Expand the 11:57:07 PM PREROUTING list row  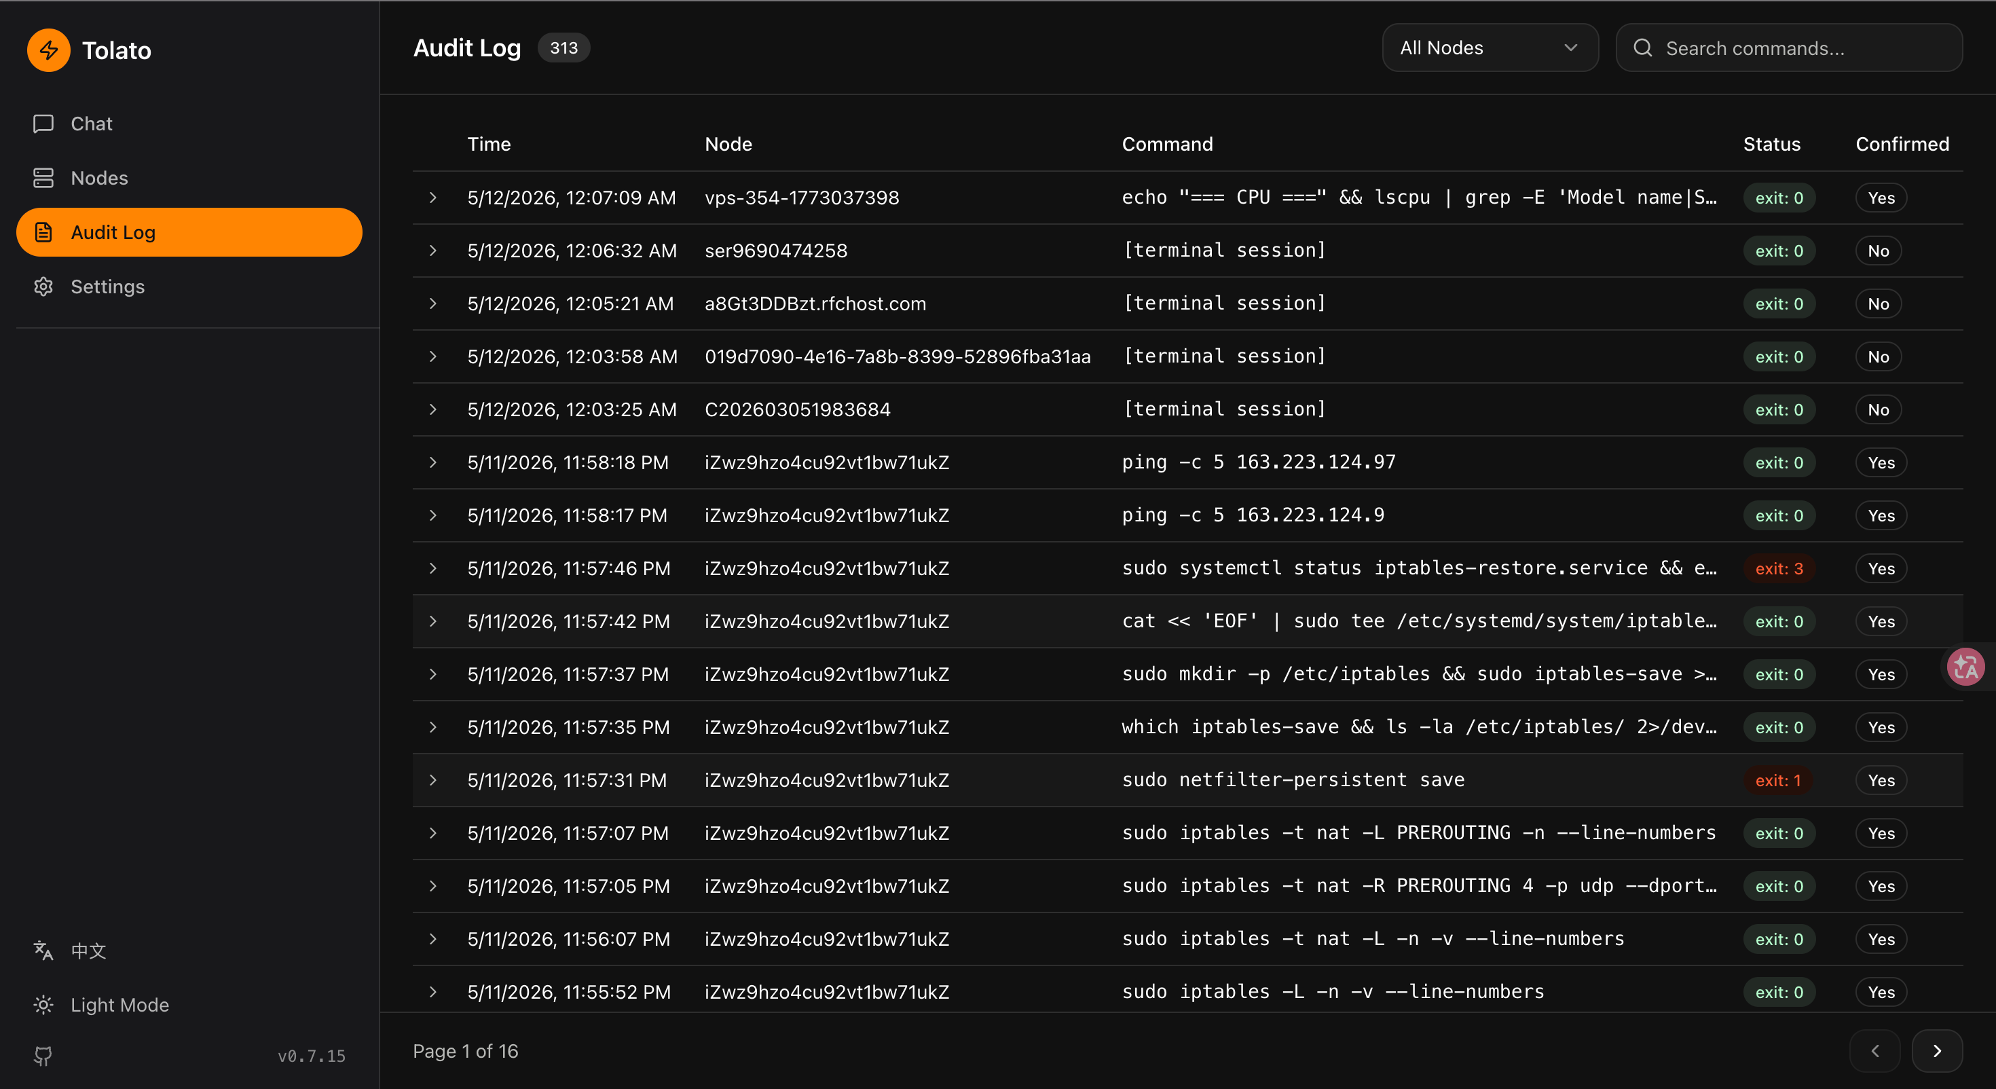click(433, 834)
